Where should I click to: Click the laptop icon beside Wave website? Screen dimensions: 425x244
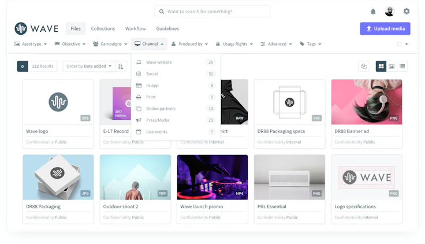[x=139, y=62]
